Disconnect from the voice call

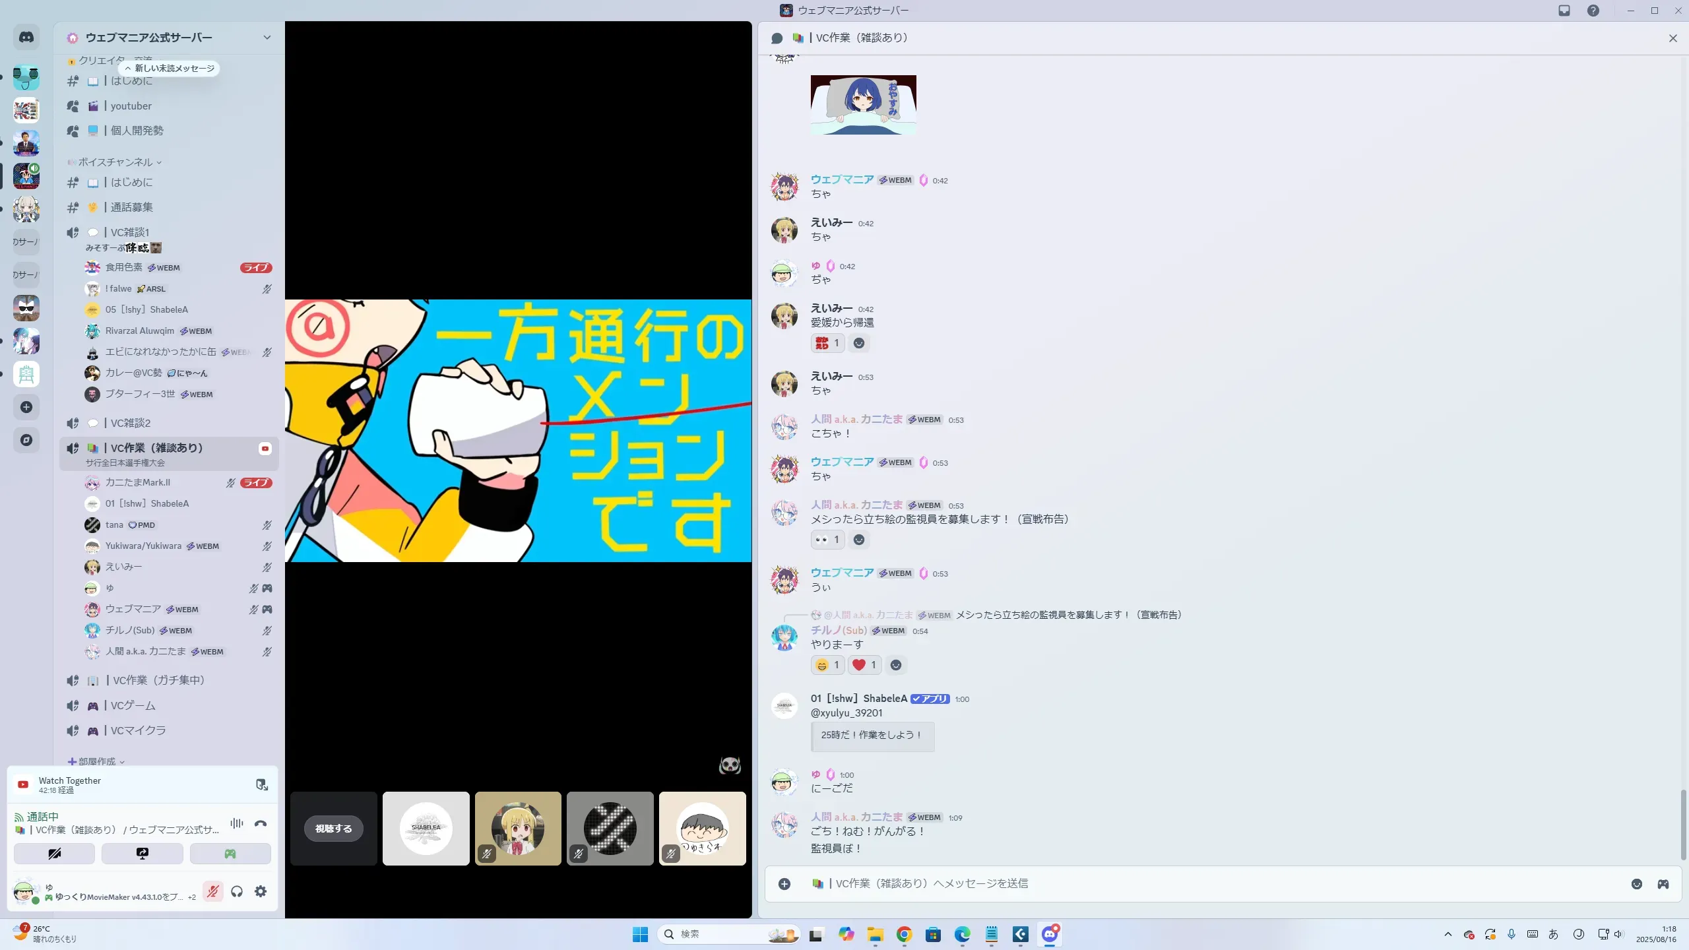pyautogui.click(x=261, y=823)
